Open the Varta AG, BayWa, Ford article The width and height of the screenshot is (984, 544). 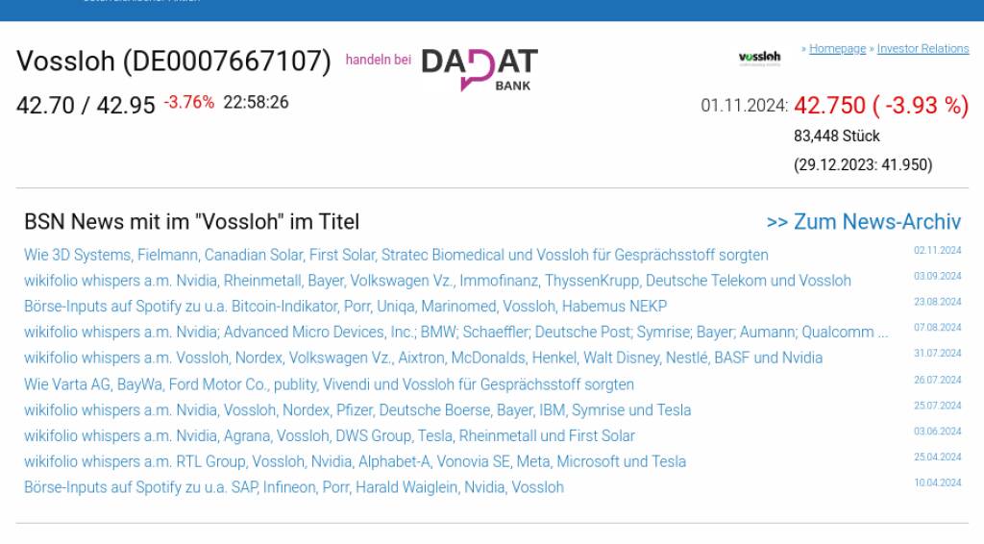coord(329,384)
